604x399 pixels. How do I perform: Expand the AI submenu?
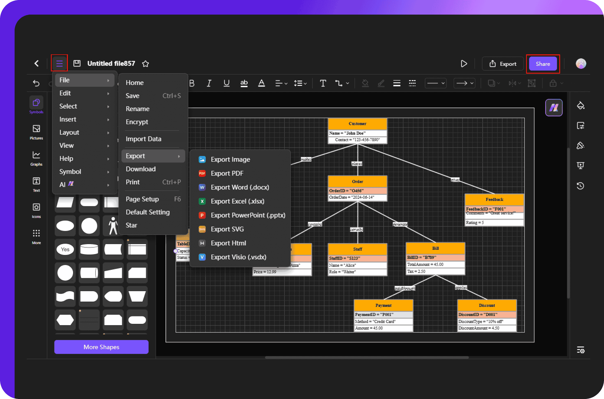click(85, 185)
